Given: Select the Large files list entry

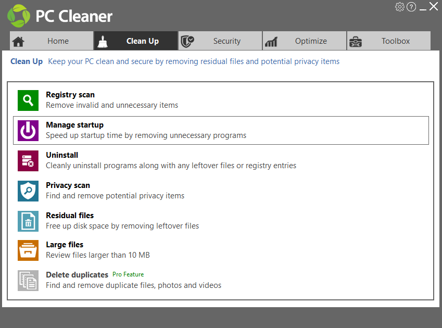Looking at the screenshot, I should coord(221,250).
